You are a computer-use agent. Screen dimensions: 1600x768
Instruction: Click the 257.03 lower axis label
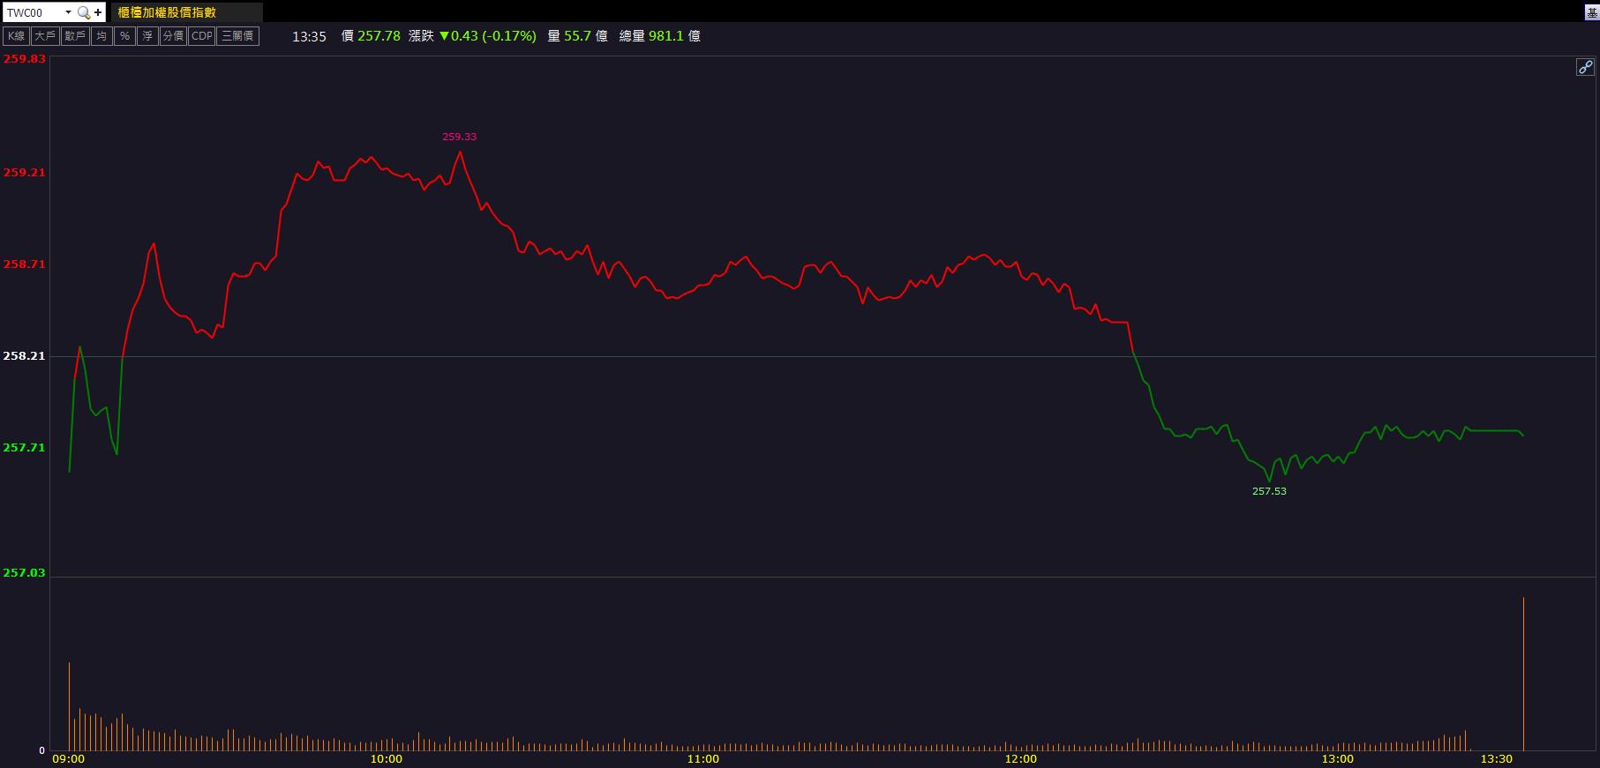click(x=25, y=573)
